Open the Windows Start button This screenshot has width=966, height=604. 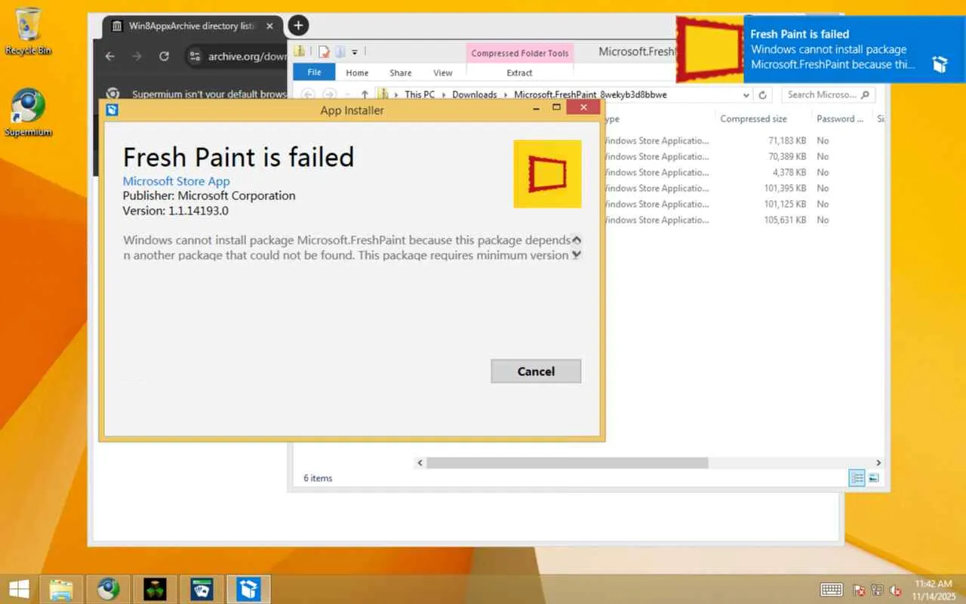coord(19,589)
